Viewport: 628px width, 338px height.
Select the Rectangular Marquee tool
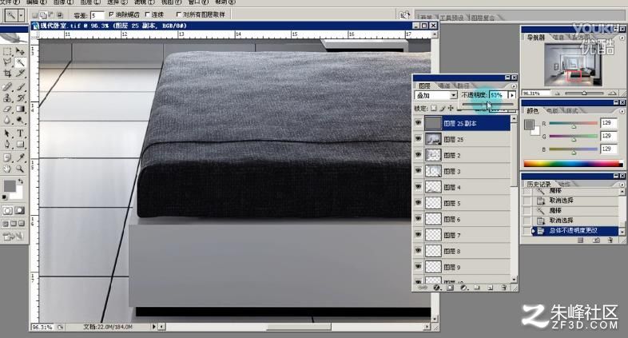[x=8, y=51]
